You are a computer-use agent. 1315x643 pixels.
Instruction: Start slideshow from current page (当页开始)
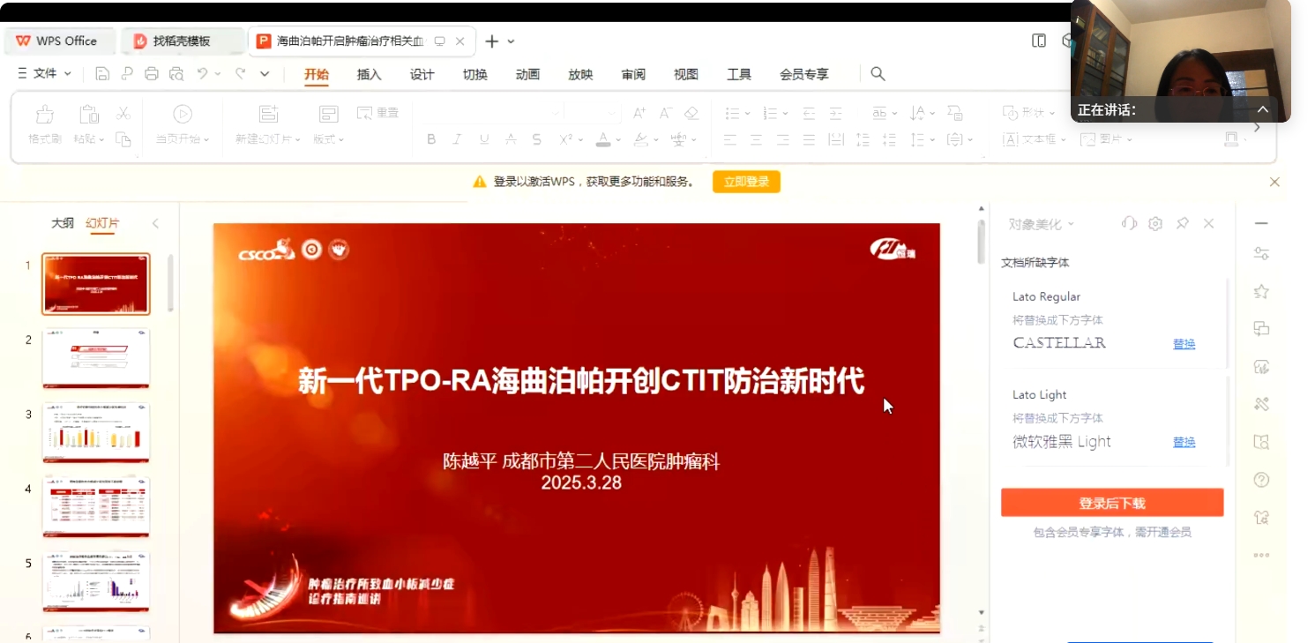click(x=181, y=119)
